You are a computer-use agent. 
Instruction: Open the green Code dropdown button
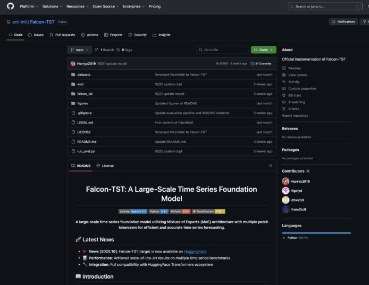tap(263, 50)
